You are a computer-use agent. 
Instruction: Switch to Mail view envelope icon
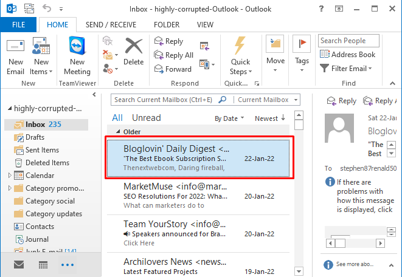click(19, 265)
